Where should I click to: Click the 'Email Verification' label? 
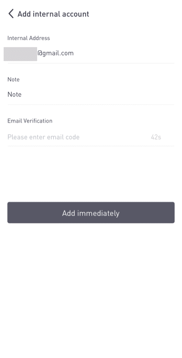pyautogui.click(x=30, y=121)
